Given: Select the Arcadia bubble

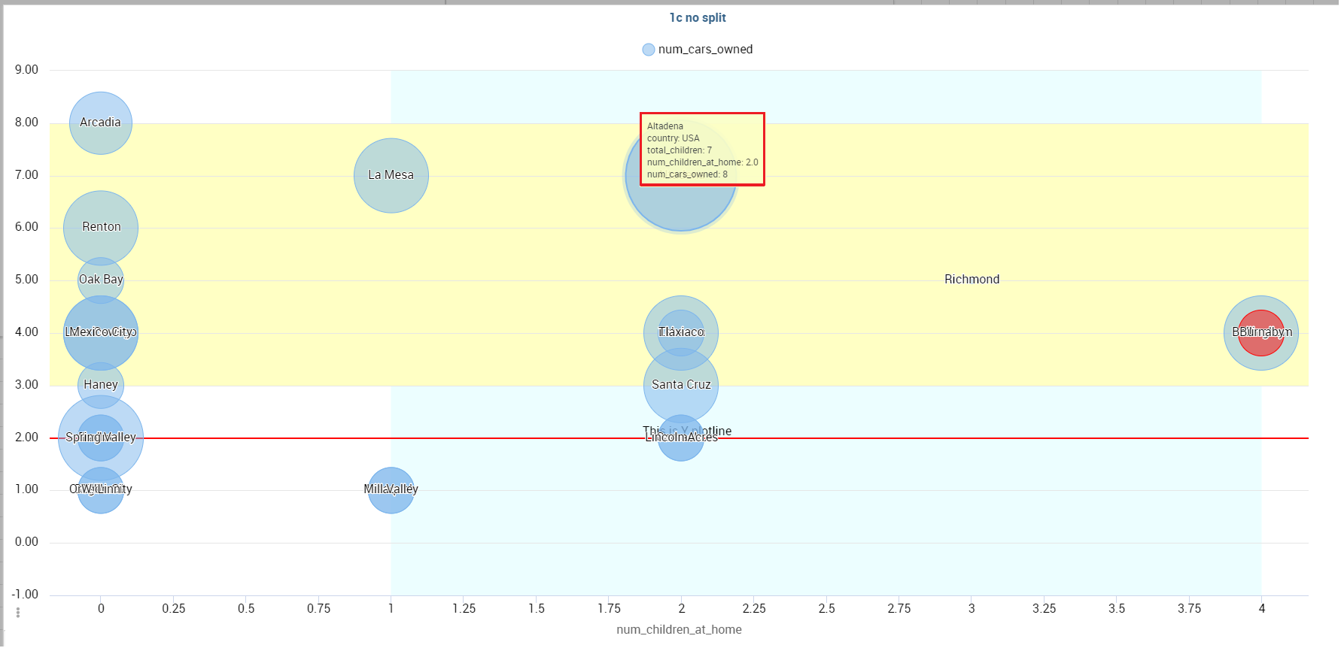Looking at the screenshot, I should click(101, 123).
